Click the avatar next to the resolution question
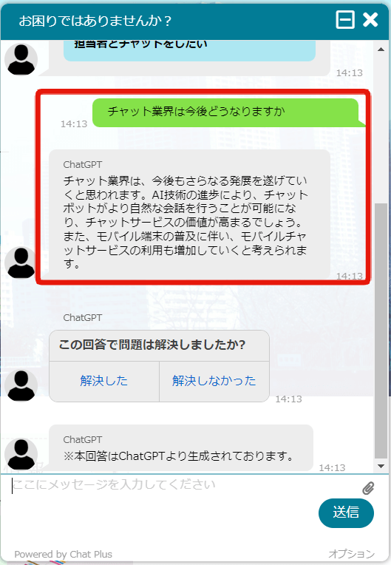This screenshot has height=565, width=391. coord(21,385)
